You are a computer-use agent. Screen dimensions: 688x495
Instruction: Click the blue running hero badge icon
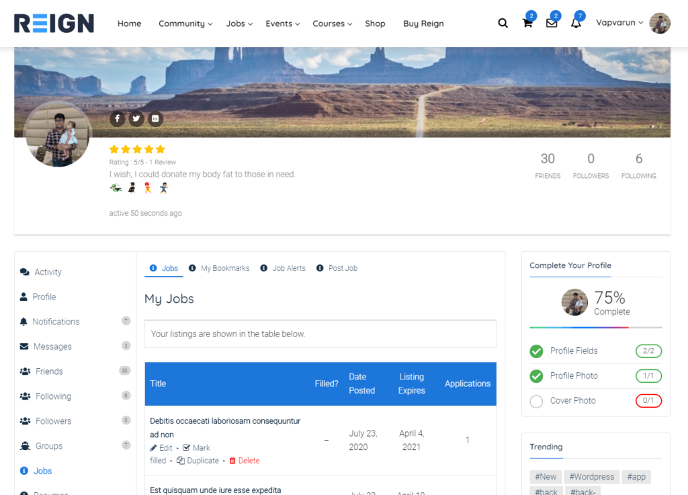coord(164,188)
